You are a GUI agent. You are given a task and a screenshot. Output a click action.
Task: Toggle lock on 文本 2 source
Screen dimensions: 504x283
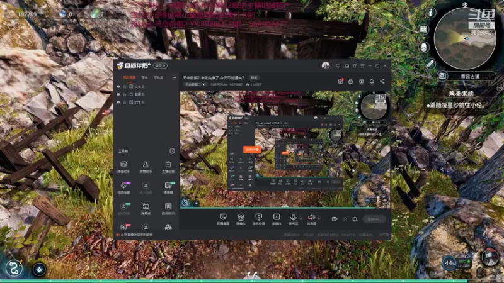click(x=124, y=87)
